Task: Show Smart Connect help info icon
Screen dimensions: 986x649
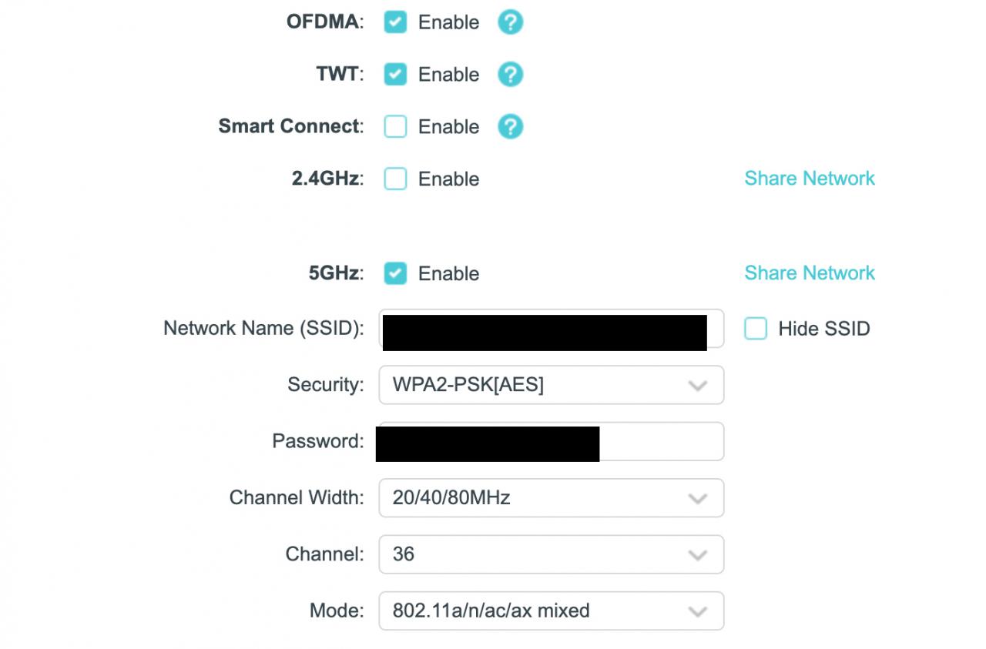Action: pos(510,126)
